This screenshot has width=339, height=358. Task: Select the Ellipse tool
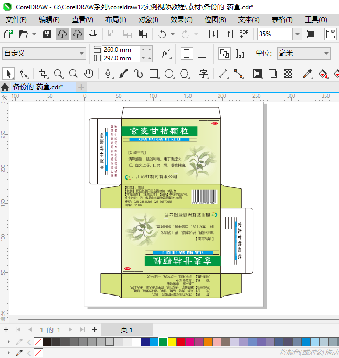tap(169, 73)
